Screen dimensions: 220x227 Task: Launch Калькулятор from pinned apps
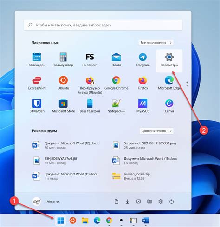(x=63, y=60)
